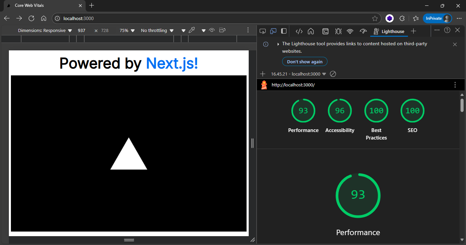Image resolution: width=466 pixels, height=245 pixels.
Task: Open the Sources bug icon panel
Action: [x=338, y=31]
